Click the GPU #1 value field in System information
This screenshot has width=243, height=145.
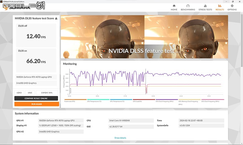coord(61,120)
